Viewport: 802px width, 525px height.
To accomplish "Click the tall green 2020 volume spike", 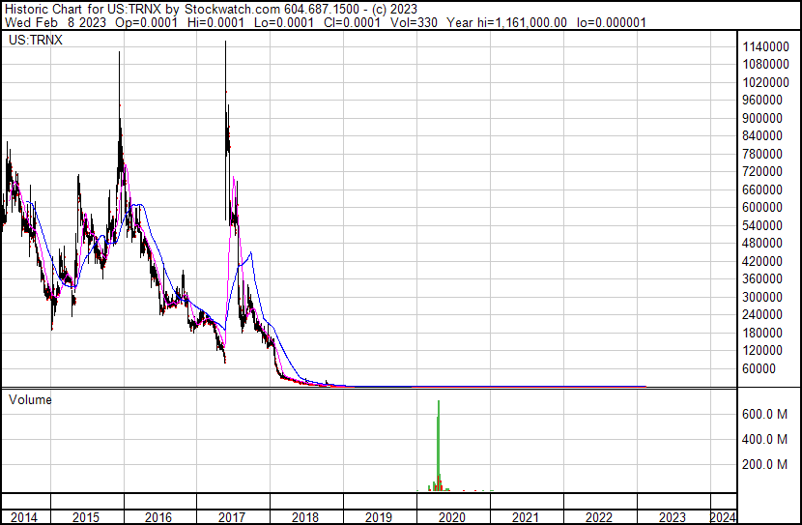I will click(x=439, y=445).
